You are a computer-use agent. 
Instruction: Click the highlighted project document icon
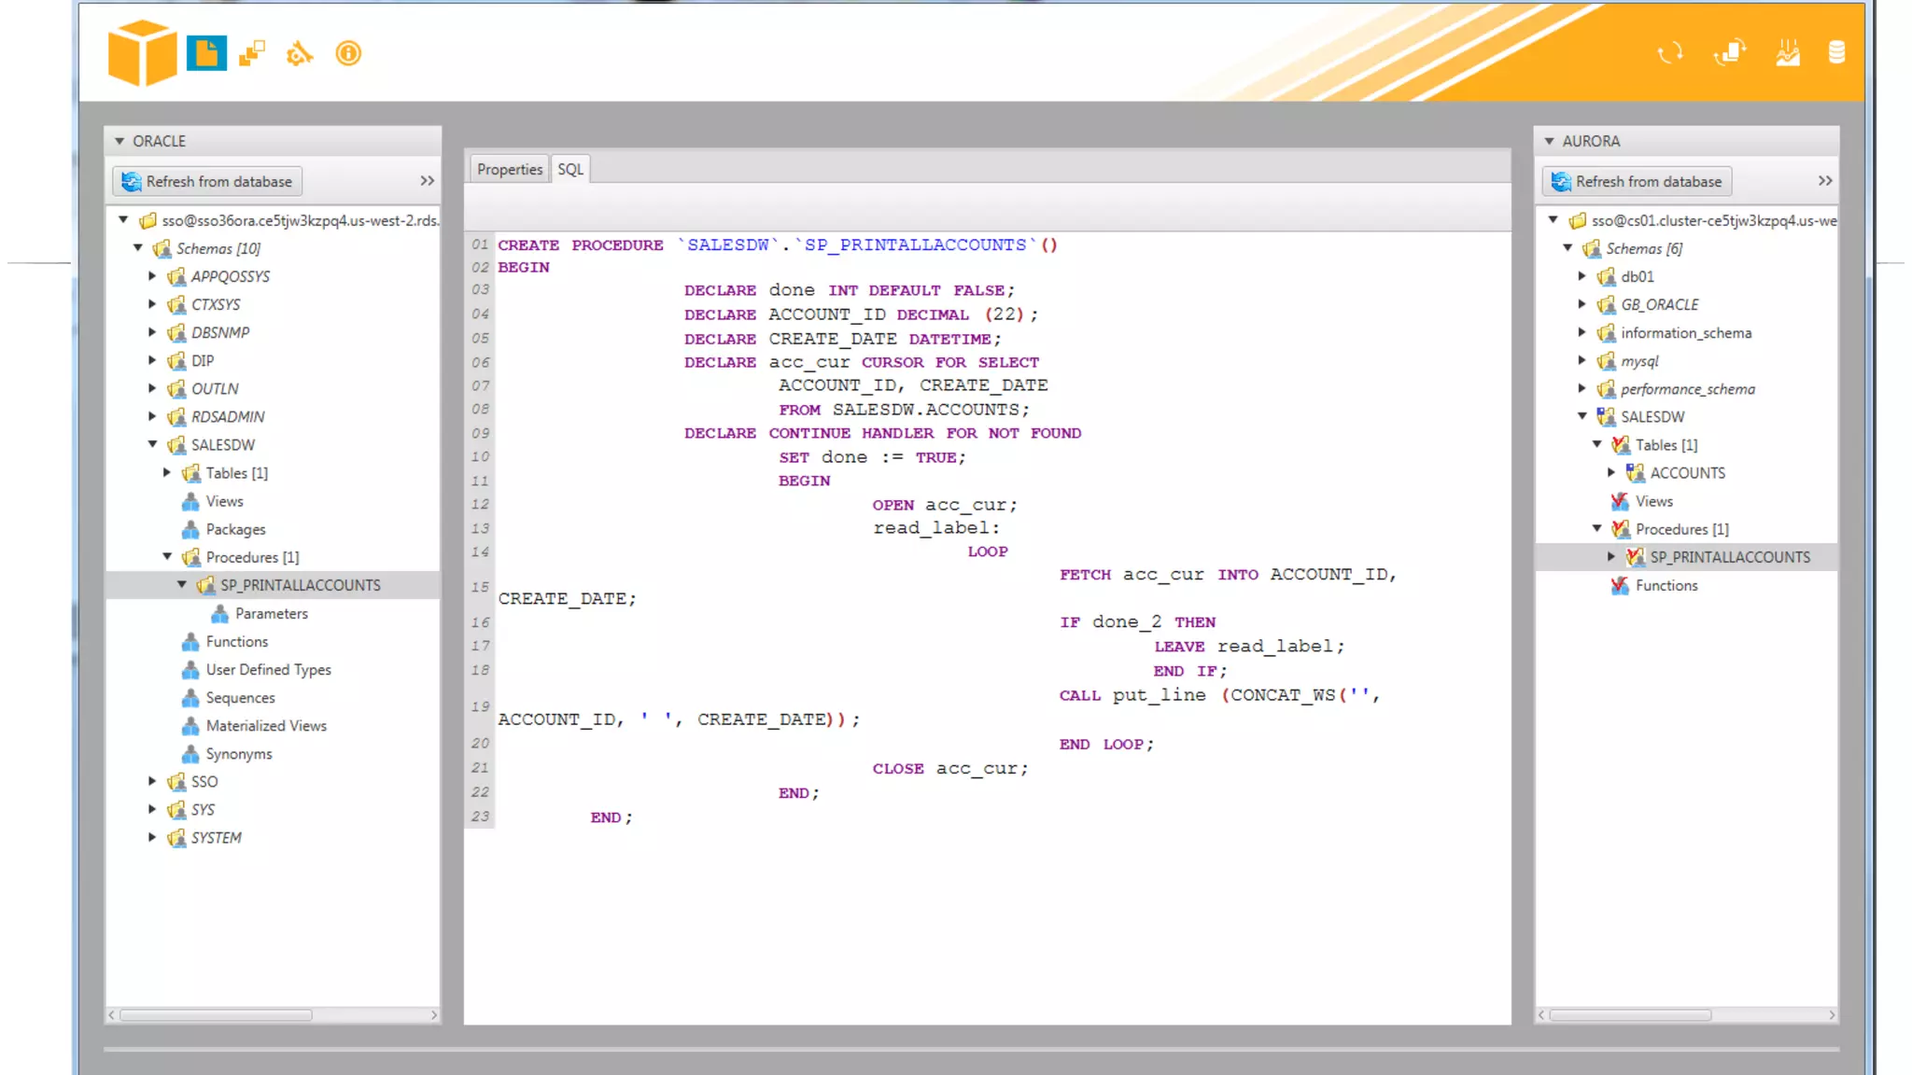point(206,53)
